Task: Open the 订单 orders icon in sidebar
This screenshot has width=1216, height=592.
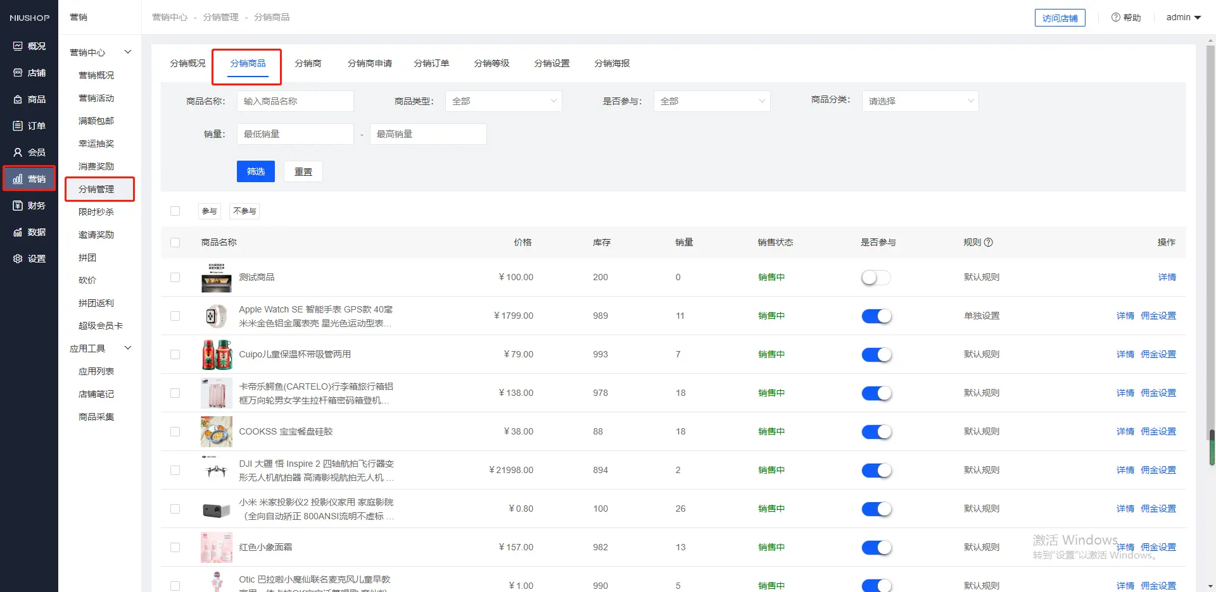Action: (18, 126)
